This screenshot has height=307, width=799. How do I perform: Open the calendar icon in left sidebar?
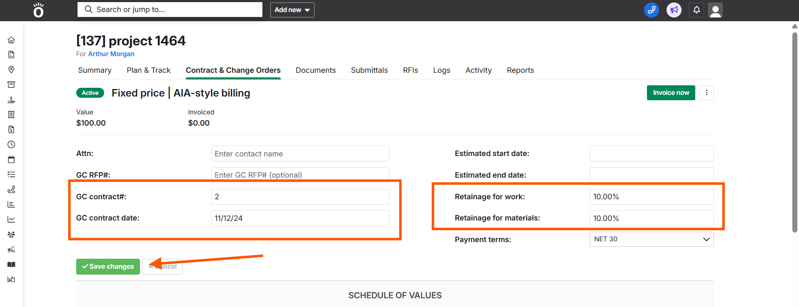tap(11, 159)
